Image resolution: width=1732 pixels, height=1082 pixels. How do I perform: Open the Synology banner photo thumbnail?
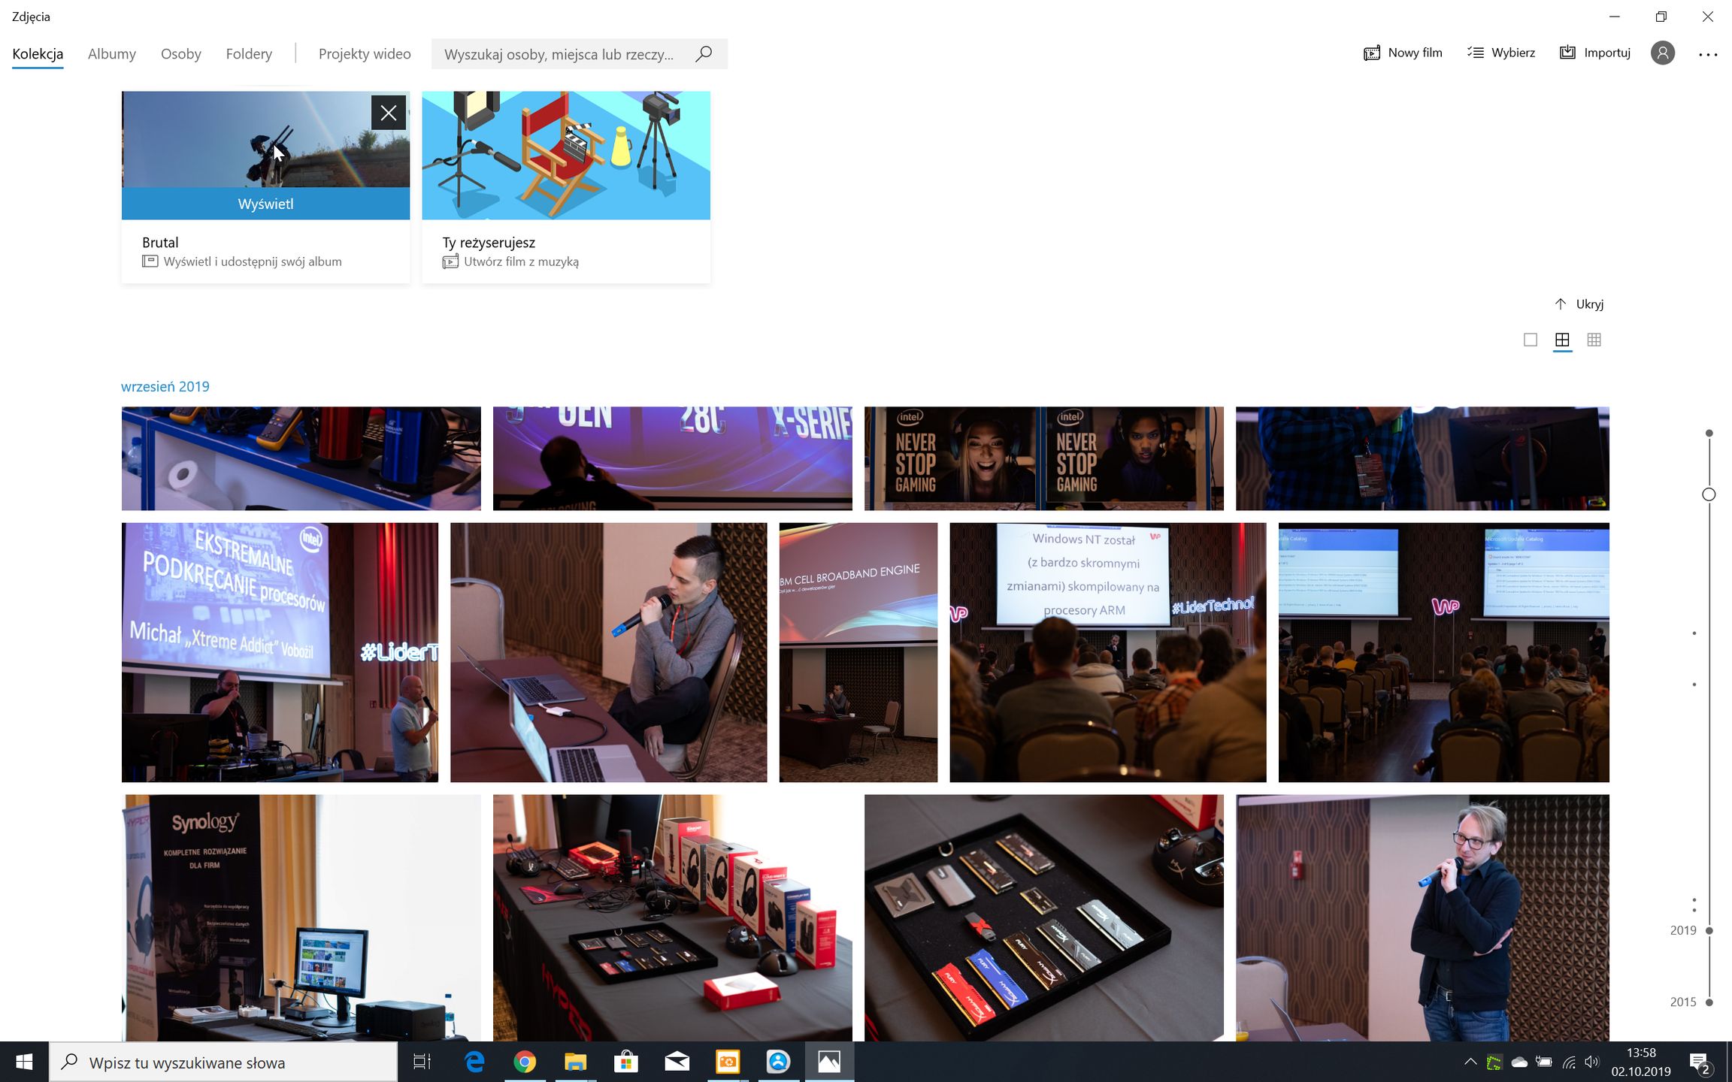pyautogui.click(x=301, y=917)
